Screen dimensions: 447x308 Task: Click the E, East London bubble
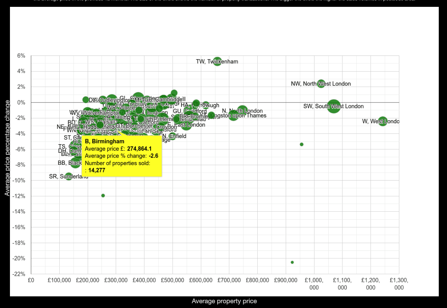point(186,124)
